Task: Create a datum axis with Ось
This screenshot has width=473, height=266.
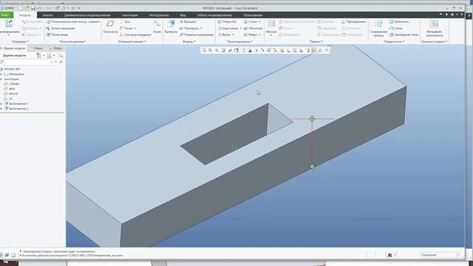Action: click(125, 21)
